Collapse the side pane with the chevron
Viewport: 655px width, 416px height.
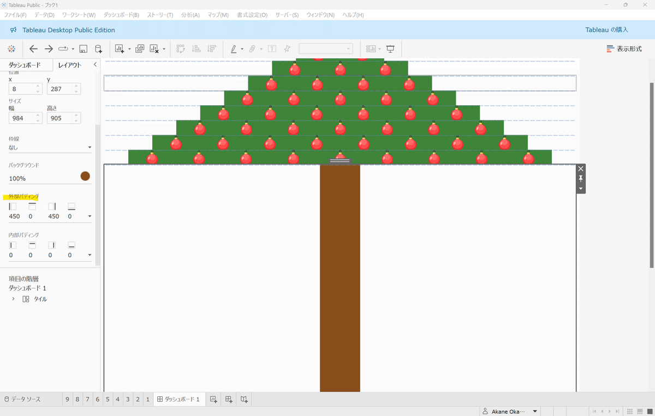click(95, 65)
